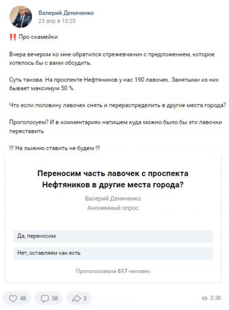Open comments via the speech bubble icon

(x=45, y=298)
